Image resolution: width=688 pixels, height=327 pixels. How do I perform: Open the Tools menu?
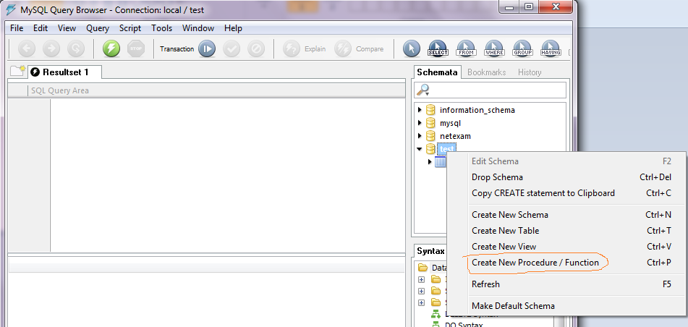(x=162, y=28)
